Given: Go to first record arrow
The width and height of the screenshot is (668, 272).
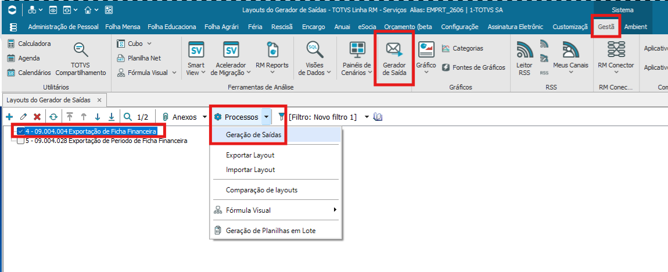Looking at the screenshot, I should point(70,117).
